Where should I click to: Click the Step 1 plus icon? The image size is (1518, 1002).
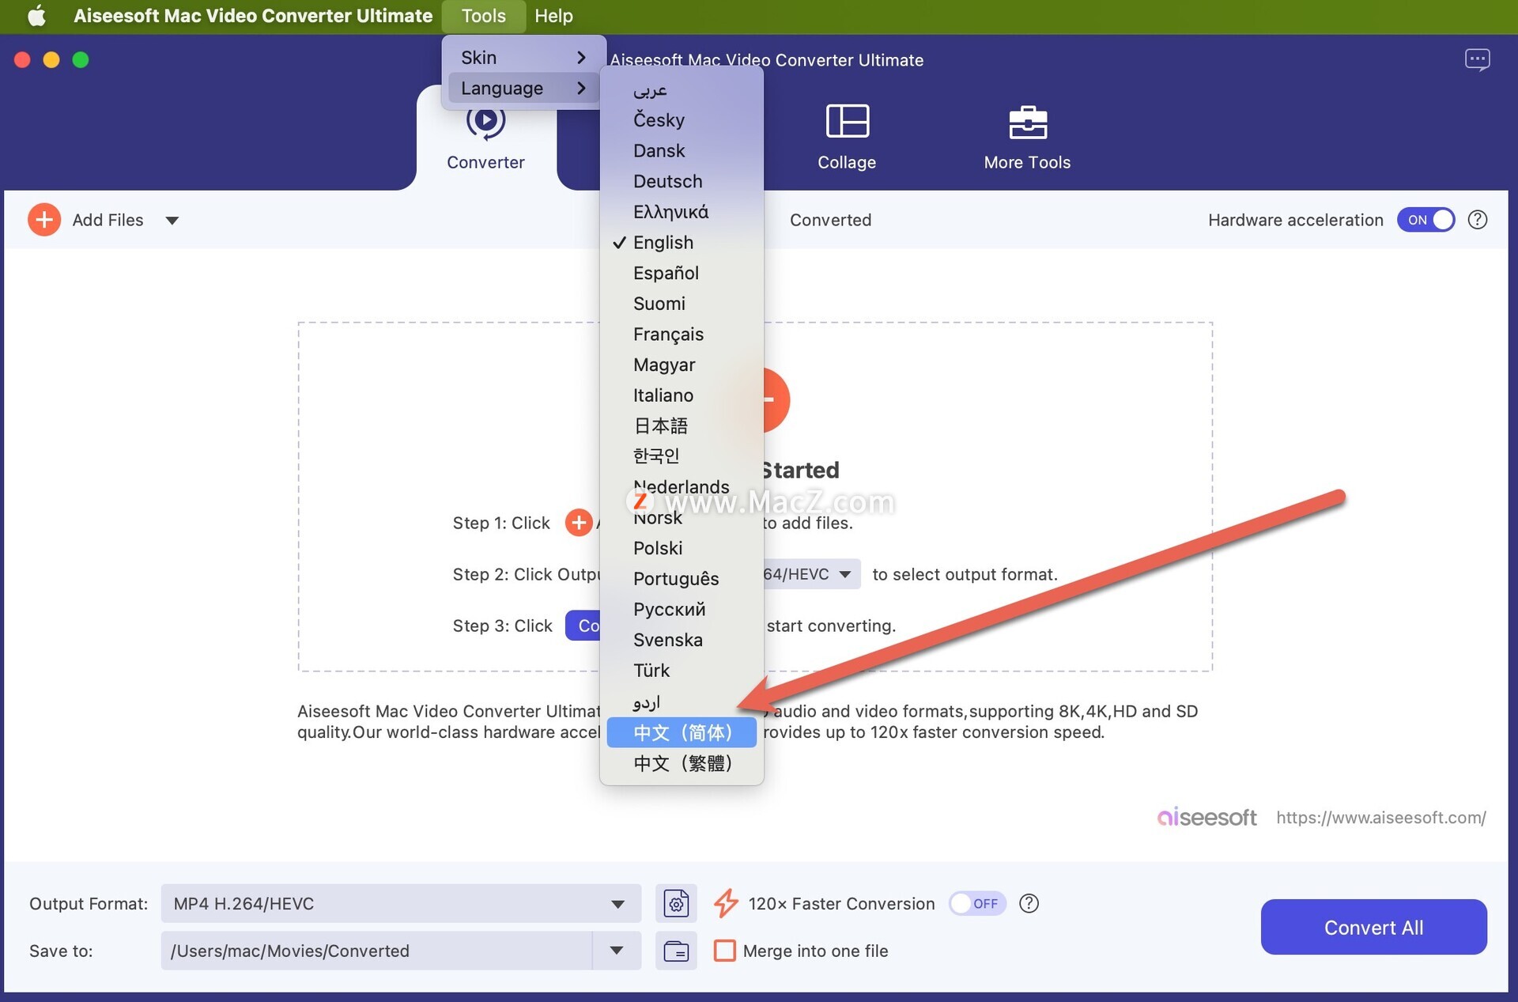click(579, 523)
